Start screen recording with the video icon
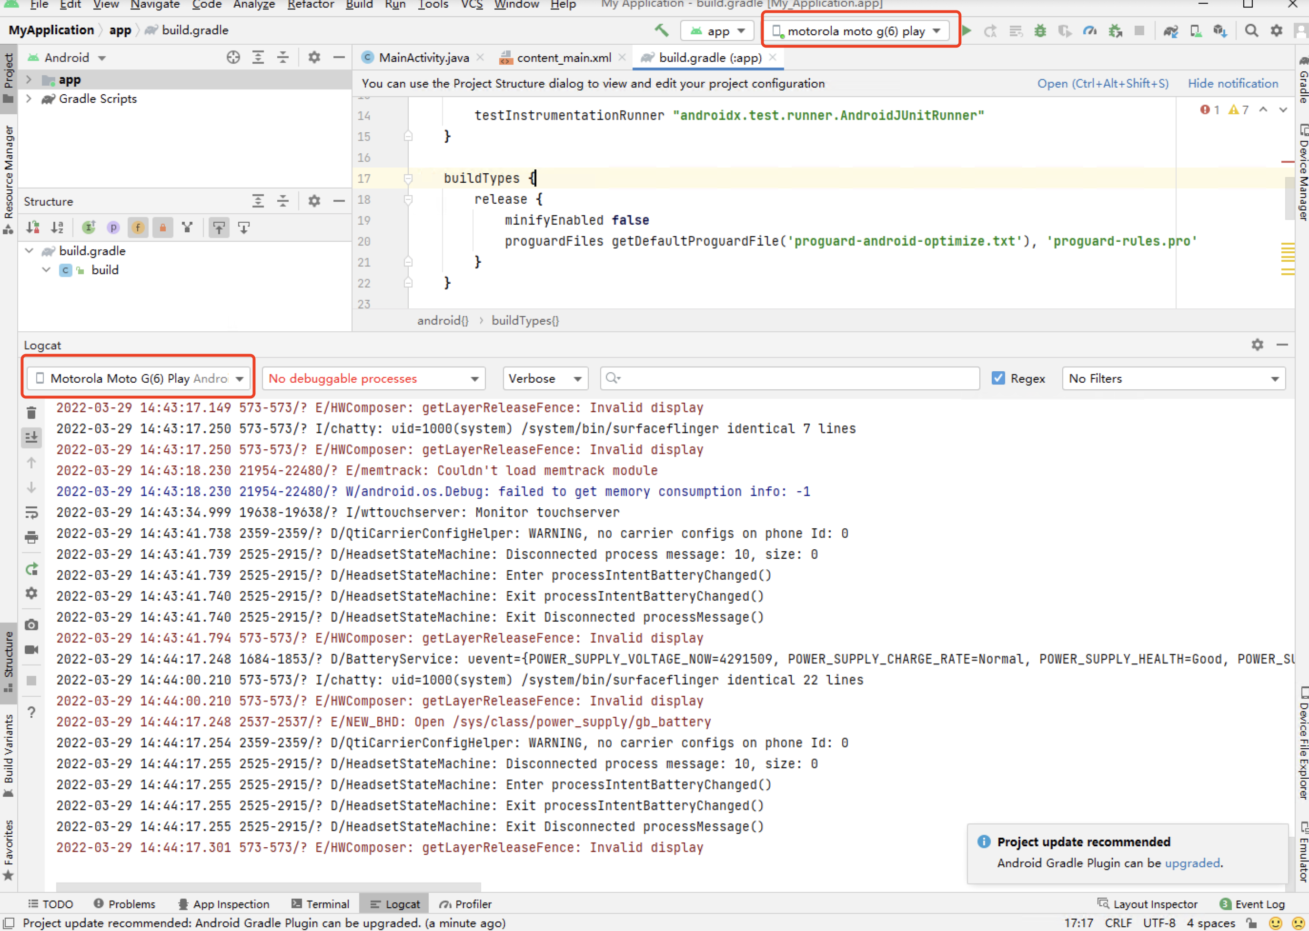Viewport: 1309px width, 931px height. click(31, 650)
